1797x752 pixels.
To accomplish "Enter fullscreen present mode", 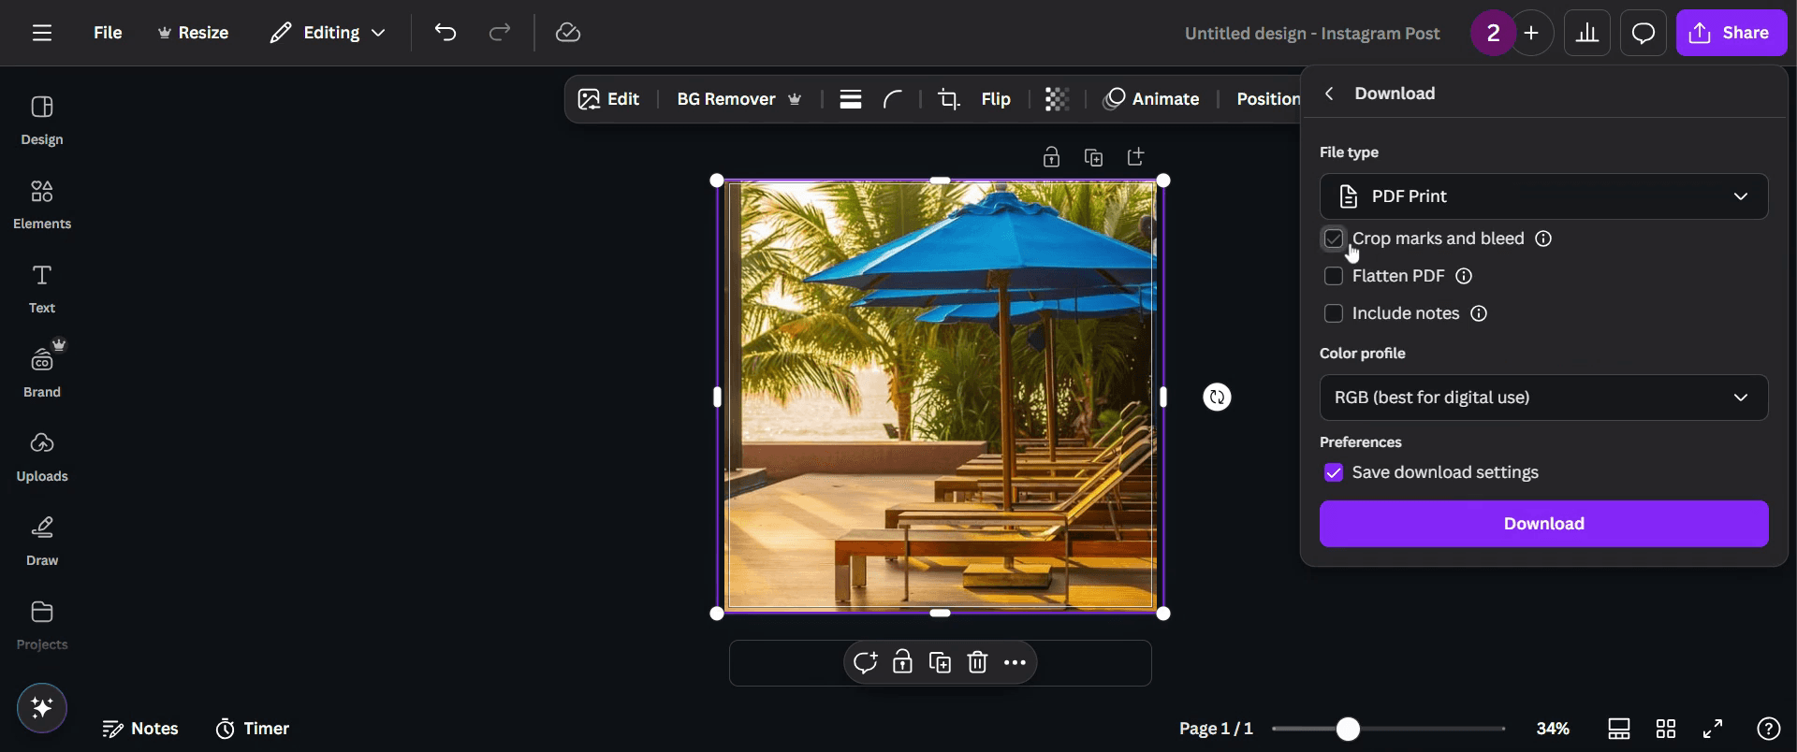I will pos(1713,729).
